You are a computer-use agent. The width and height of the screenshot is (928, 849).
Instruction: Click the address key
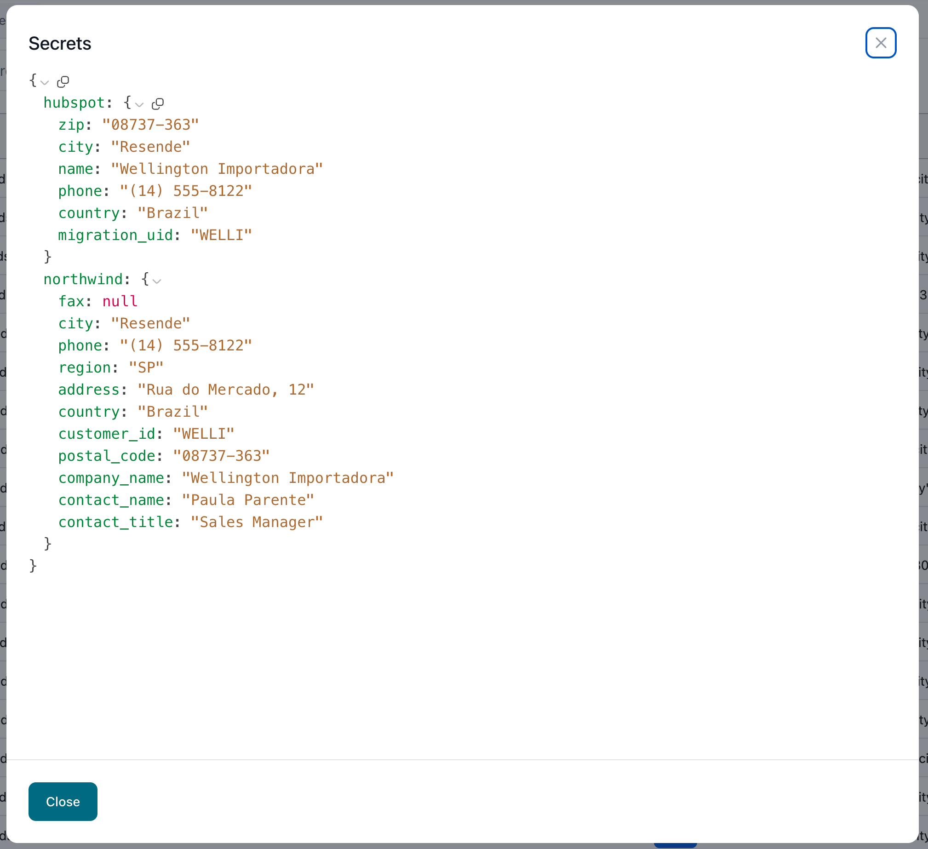[x=89, y=390]
